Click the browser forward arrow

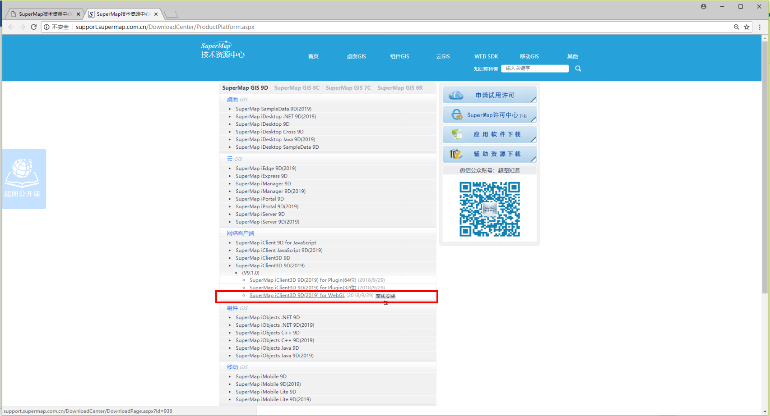(22, 27)
